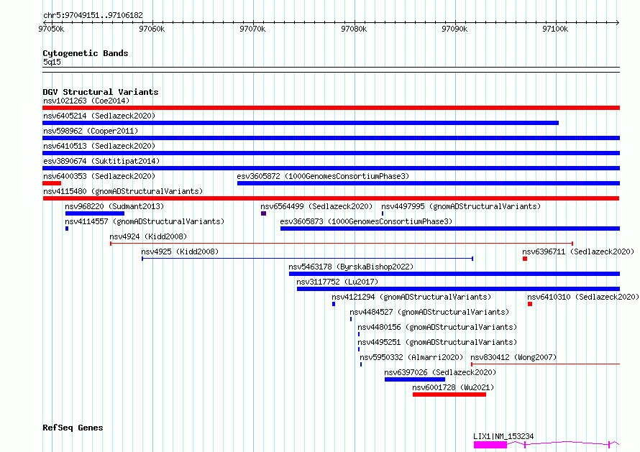Click the nsv6001728 (Wu2021) red bar

[449, 395]
